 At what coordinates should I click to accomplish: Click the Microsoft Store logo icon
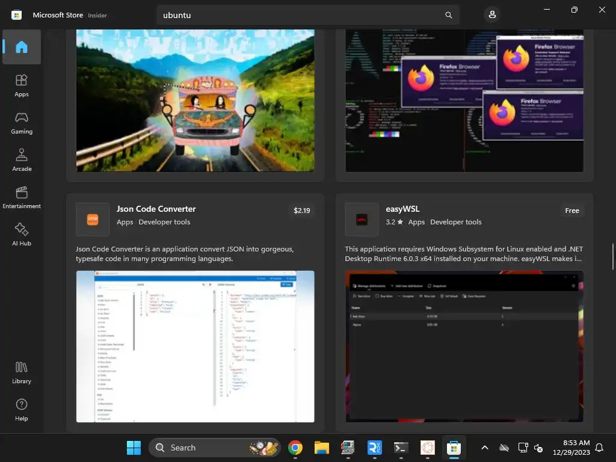click(16, 15)
